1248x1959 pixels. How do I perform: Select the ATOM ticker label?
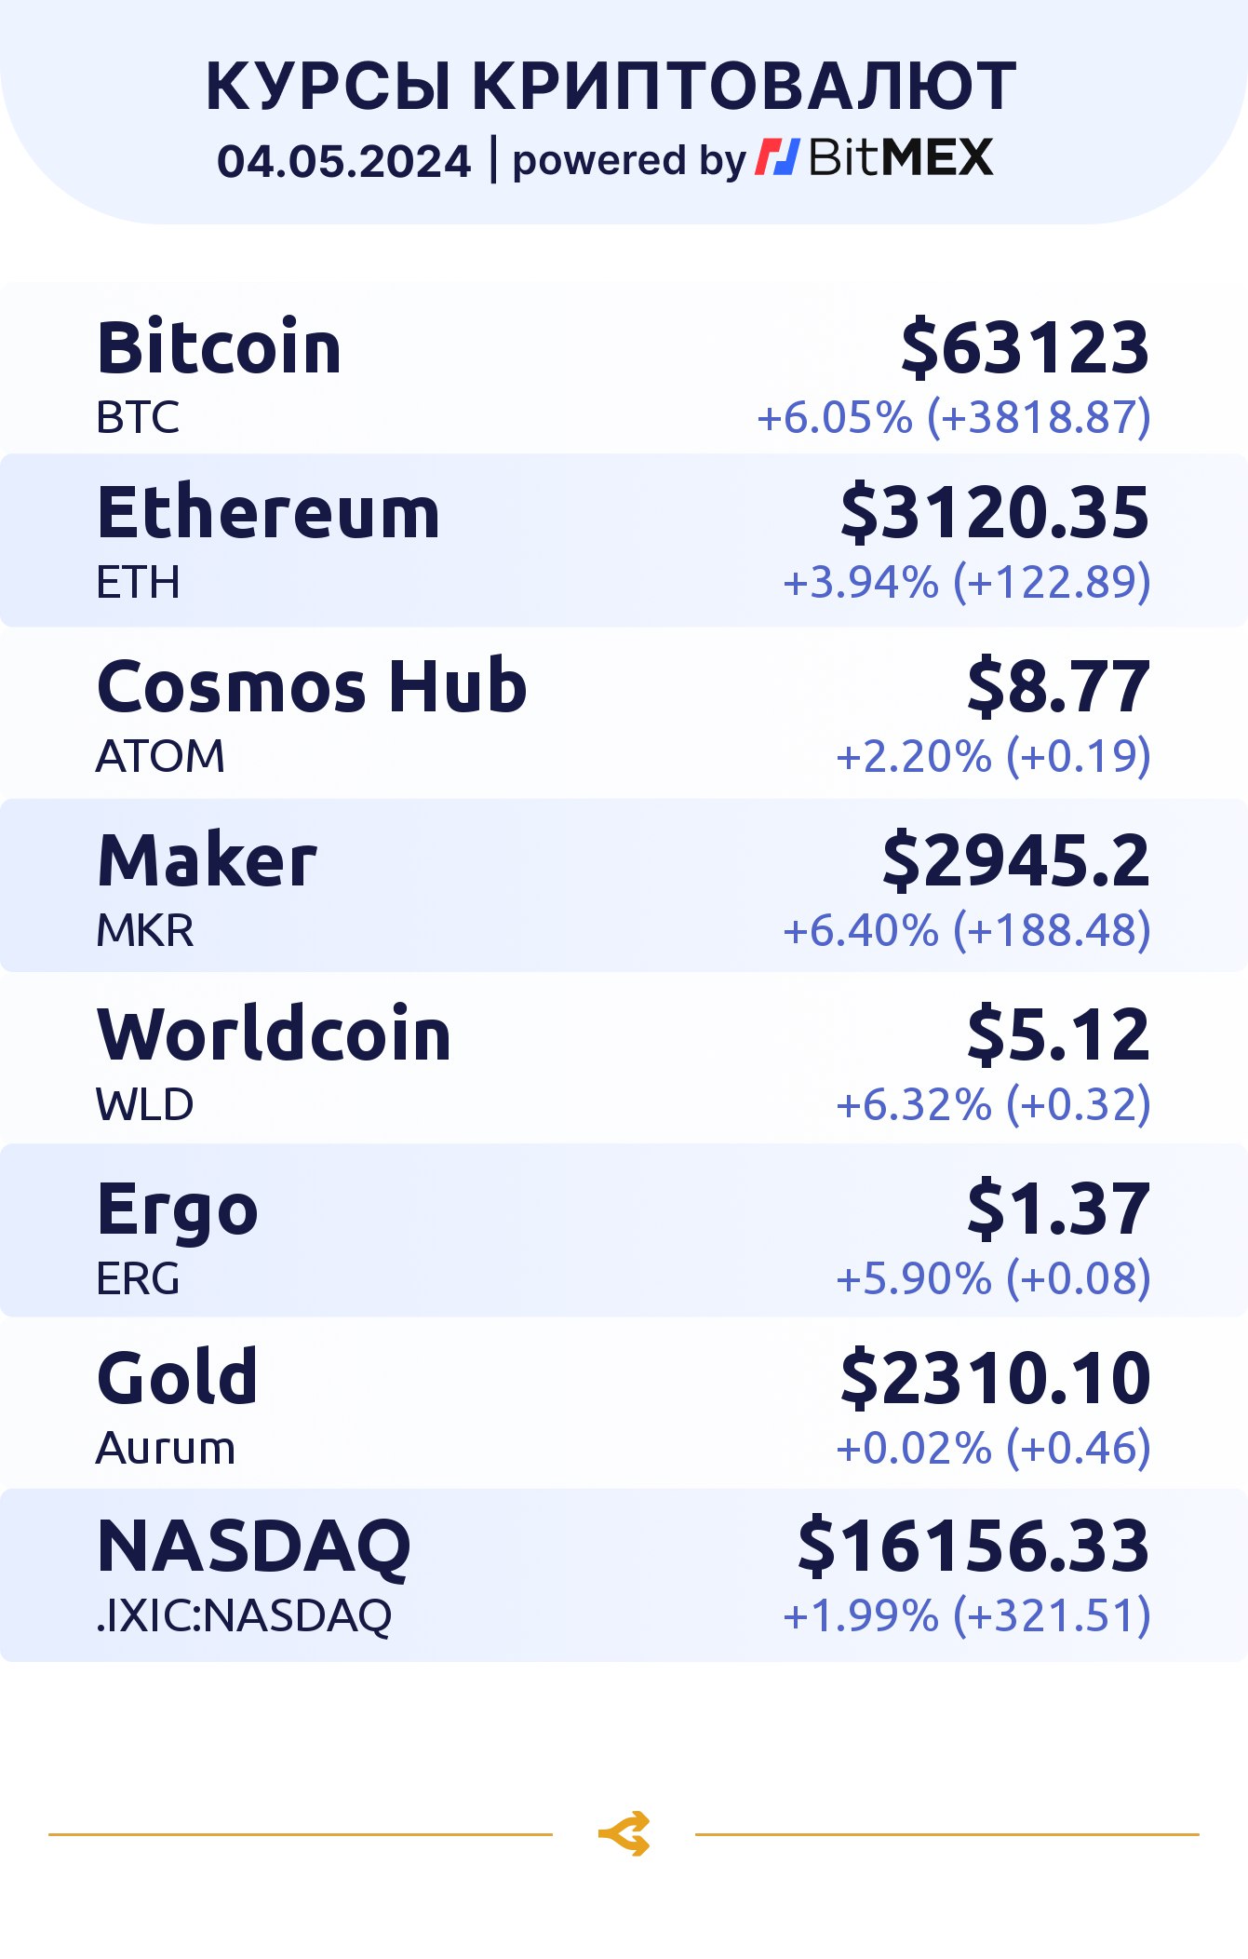tap(160, 756)
